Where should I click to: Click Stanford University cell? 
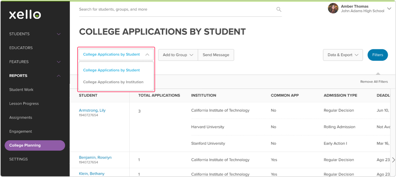(208, 143)
